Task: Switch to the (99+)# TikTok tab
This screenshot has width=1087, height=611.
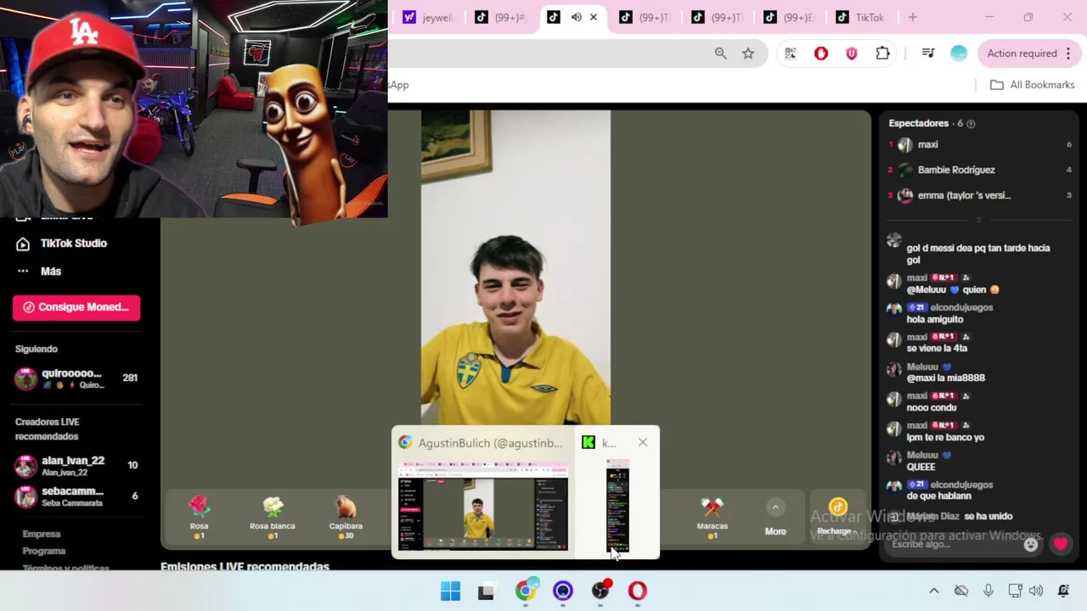Action: tap(501, 17)
